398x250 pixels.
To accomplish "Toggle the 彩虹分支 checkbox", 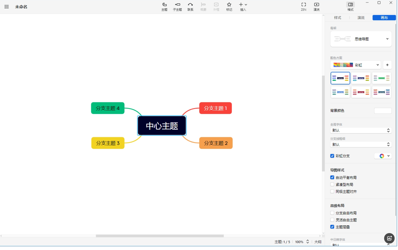I will point(332,156).
